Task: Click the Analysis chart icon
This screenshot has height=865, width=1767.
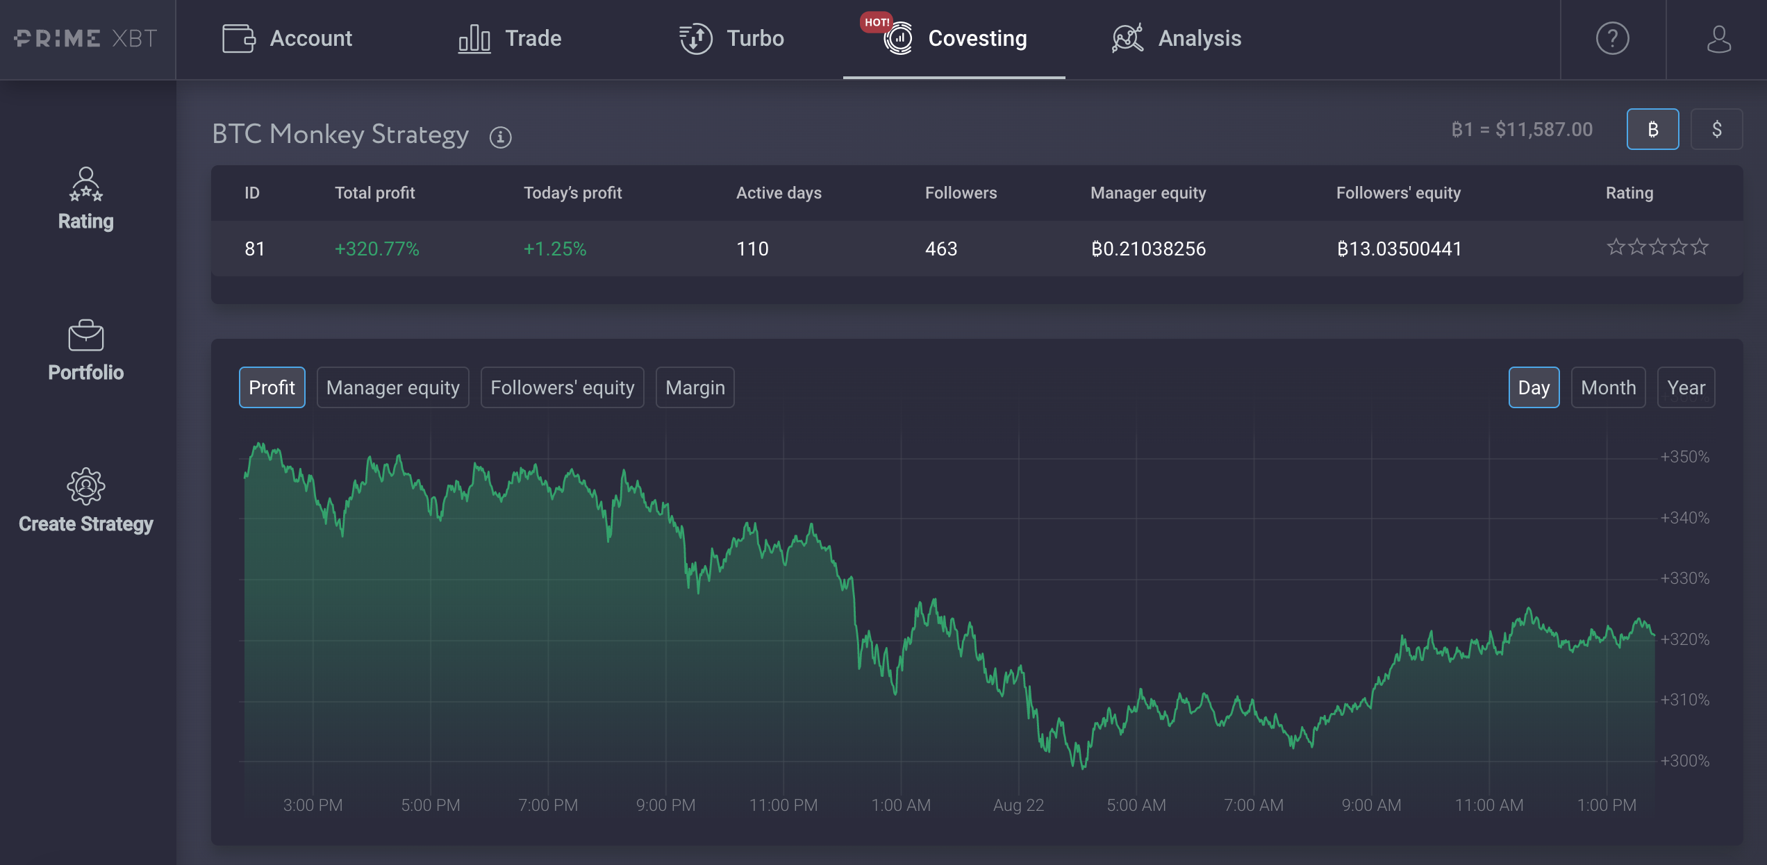Action: tap(1127, 38)
